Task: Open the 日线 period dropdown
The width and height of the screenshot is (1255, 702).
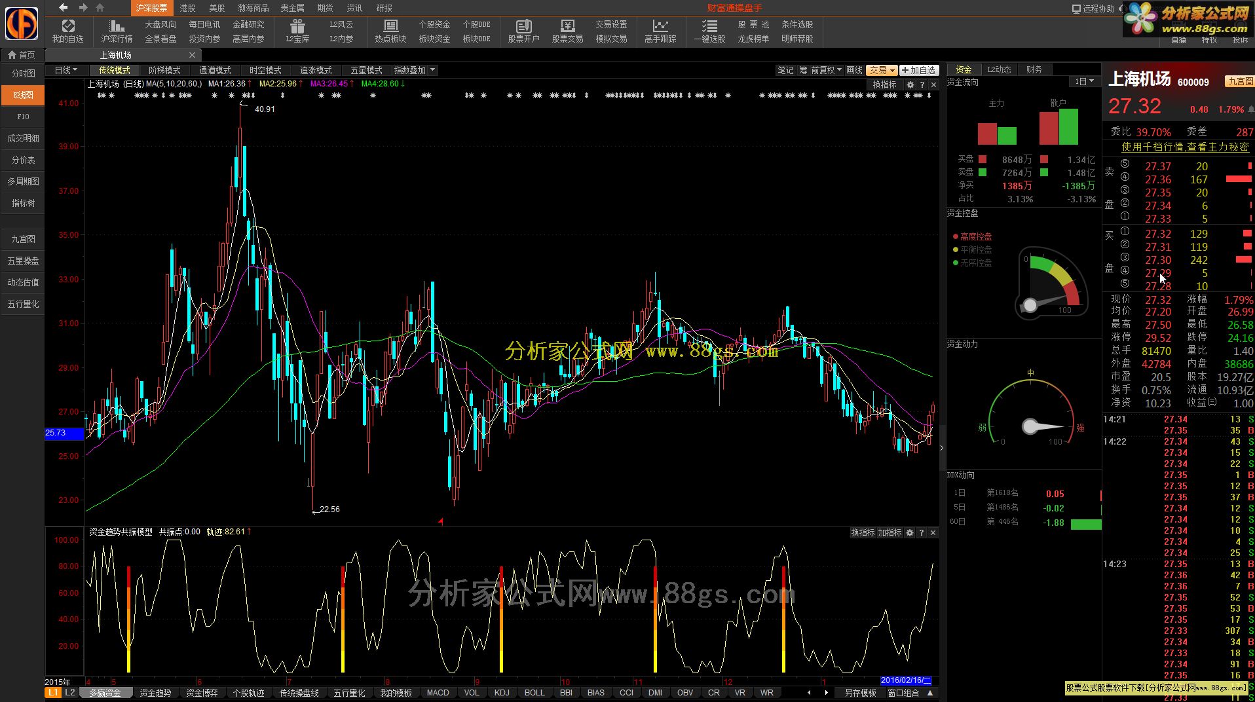Action: (x=66, y=70)
